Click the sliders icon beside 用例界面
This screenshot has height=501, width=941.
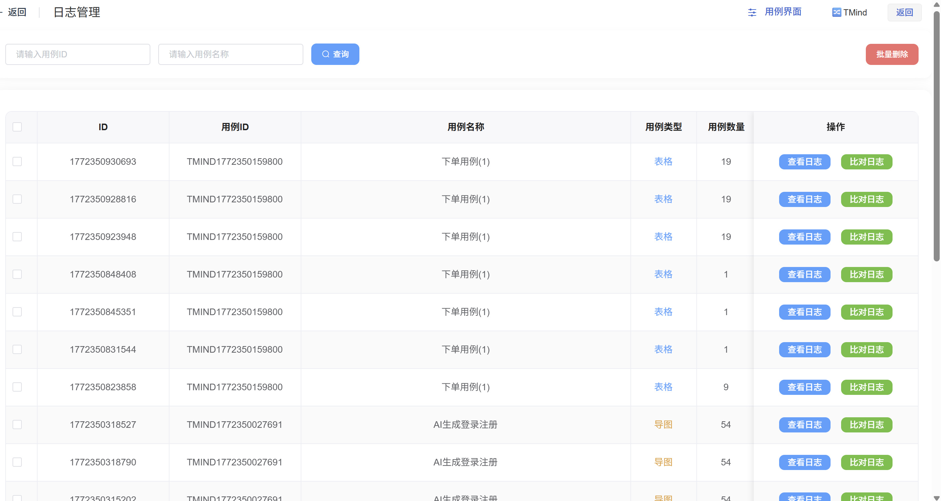pos(752,13)
